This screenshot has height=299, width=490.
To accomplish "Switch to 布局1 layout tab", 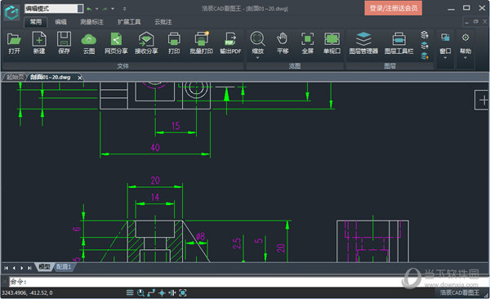I will 64,267.
